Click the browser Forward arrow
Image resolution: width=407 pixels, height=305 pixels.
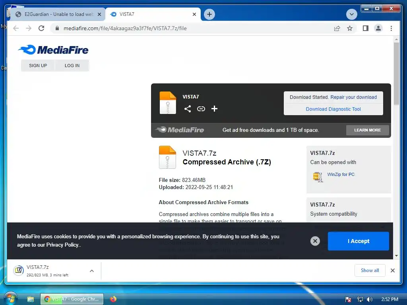29,28
